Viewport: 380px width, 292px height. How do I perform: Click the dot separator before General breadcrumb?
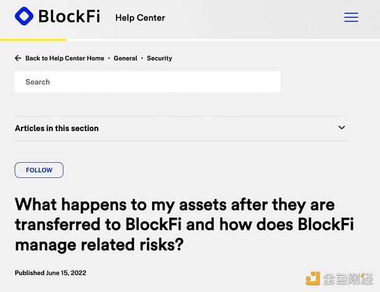coord(109,58)
